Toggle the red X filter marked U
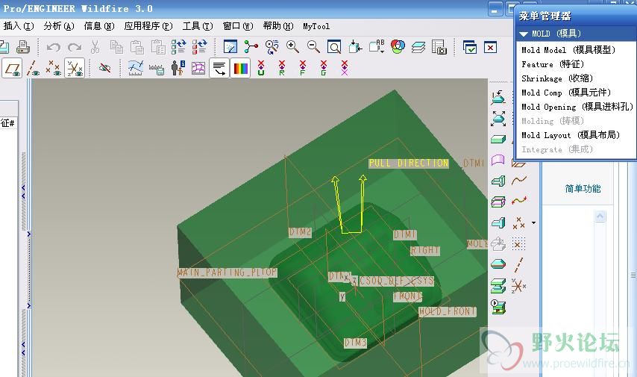This screenshot has height=377, width=637. click(261, 68)
